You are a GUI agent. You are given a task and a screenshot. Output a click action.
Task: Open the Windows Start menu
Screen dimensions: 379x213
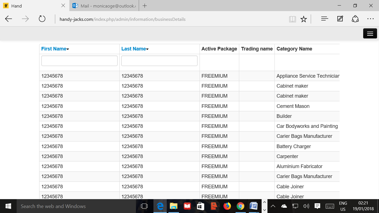[8, 206]
